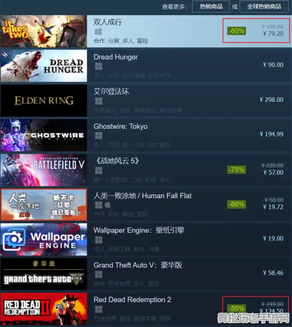The height and width of the screenshot is (327, 292).
Task: Open the Ghostwire: Tokyo title link
Action: point(121,126)
